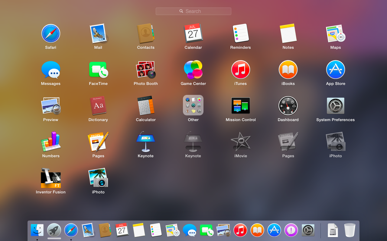Open the Photo Booth app
This screenshot has height=241, width=387.
point(146,70)
